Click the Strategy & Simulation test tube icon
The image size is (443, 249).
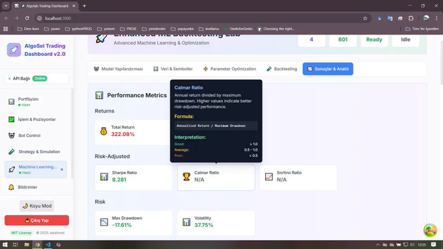pyautogui.click(x=11, y=151)
